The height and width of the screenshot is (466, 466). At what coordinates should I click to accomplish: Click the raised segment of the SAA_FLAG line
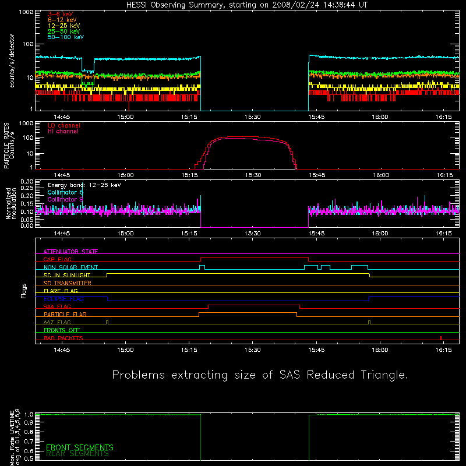254,305
